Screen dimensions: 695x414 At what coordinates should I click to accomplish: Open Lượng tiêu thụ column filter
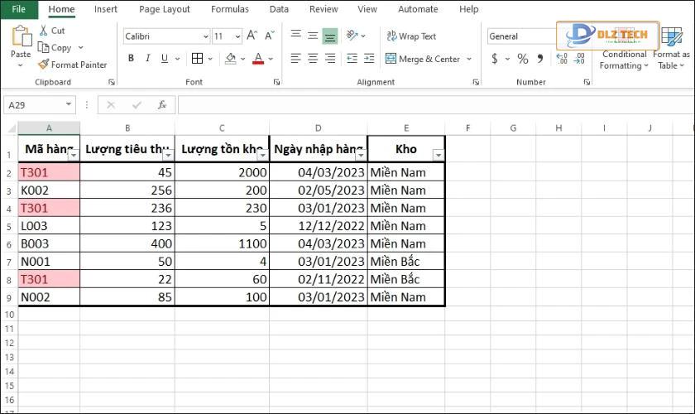tap(169, 155)
